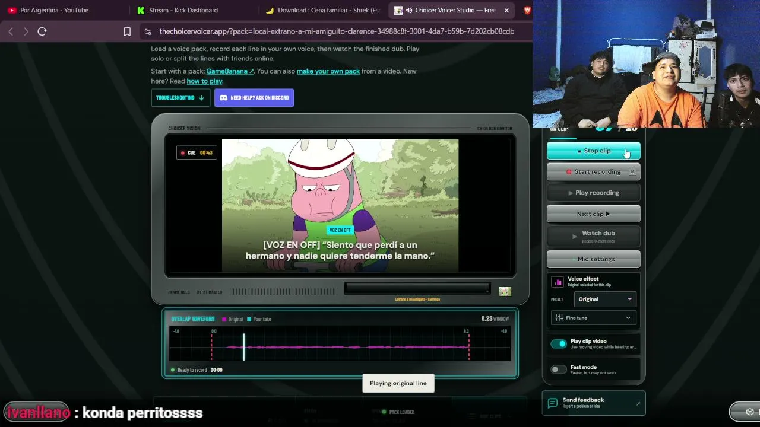The image size is (760, 427).
Task: Open the GameBanana link
Action: [x=230, y=71]
